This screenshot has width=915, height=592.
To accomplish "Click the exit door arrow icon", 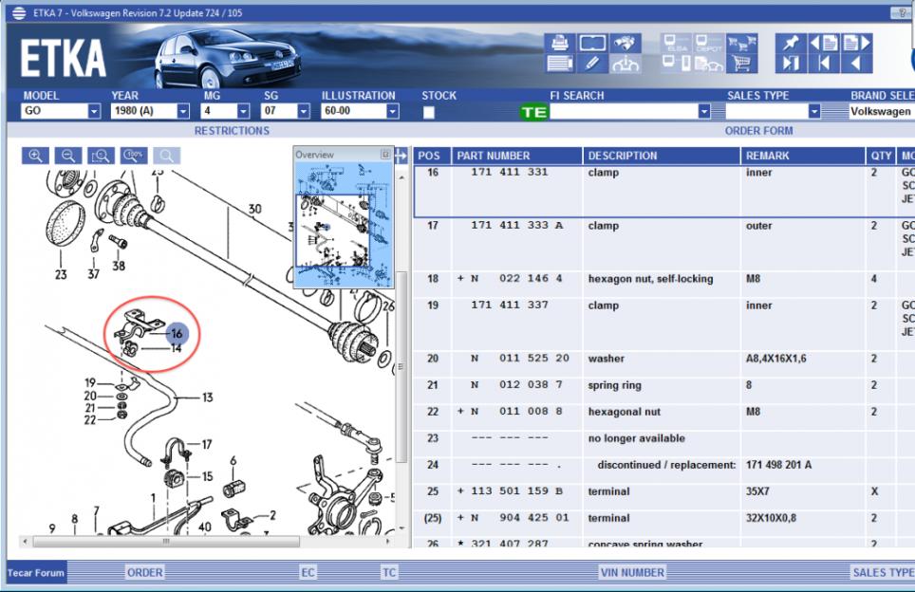I will [791, 63].
